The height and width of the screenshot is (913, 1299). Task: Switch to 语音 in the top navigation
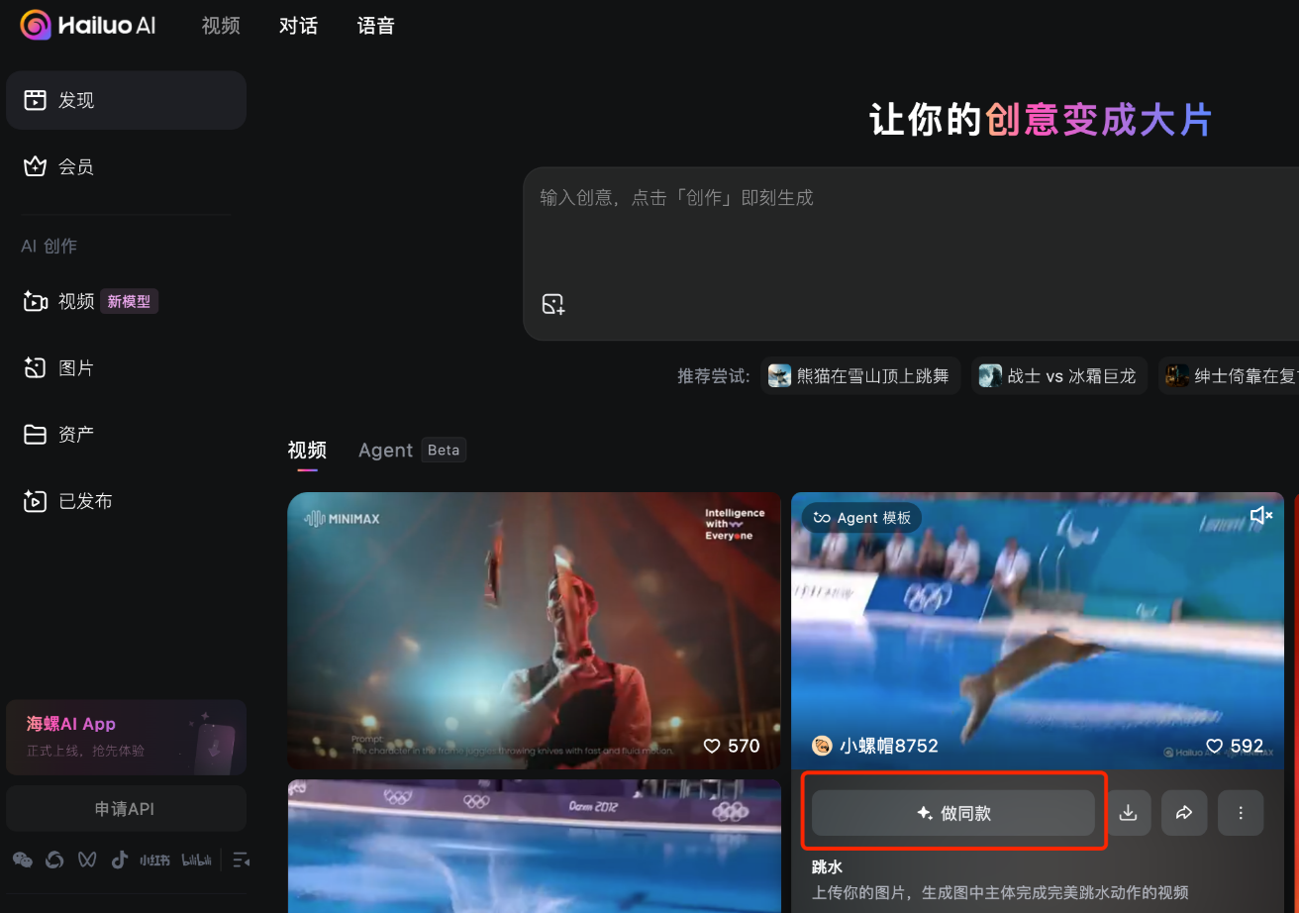(x=376, y=26)
